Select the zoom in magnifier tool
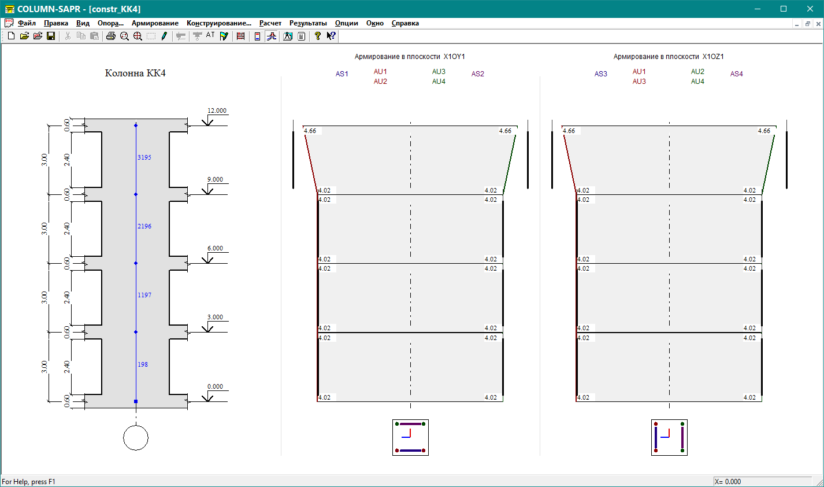824x487 pixels. (x=138, y=36)
